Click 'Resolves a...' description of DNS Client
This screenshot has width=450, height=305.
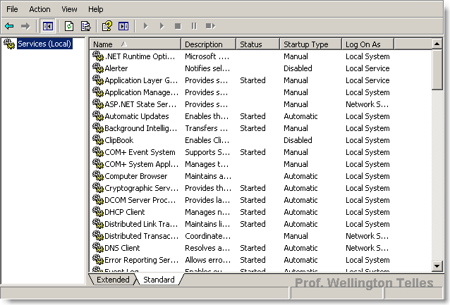207,248
